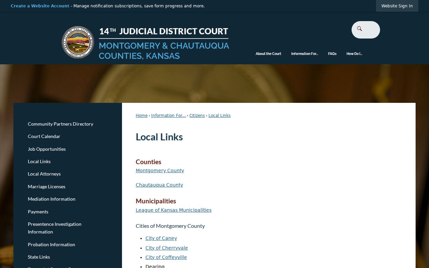The width and height of the screenshot is (429, 268).
Task: Open the City of Coffeyville link
Action: tap(166, 257)
